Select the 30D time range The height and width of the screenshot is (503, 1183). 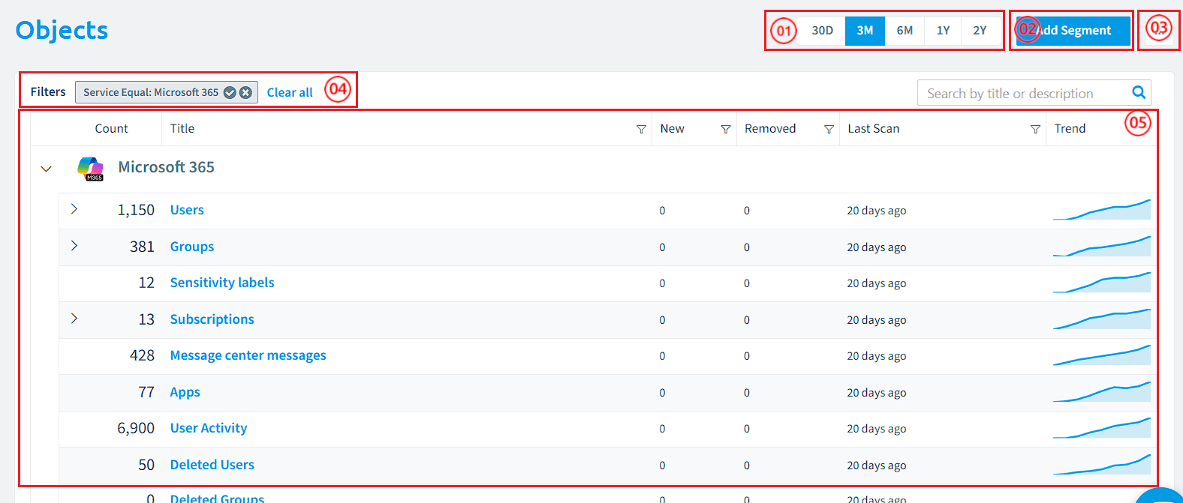coord(822,31)
